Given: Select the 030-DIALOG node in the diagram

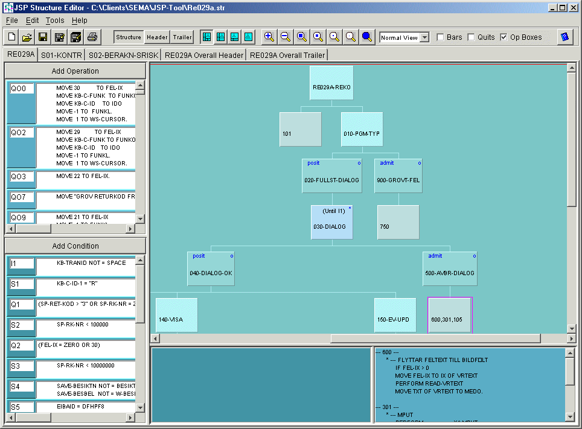Looking at the screenshot, I should point(331,222).
